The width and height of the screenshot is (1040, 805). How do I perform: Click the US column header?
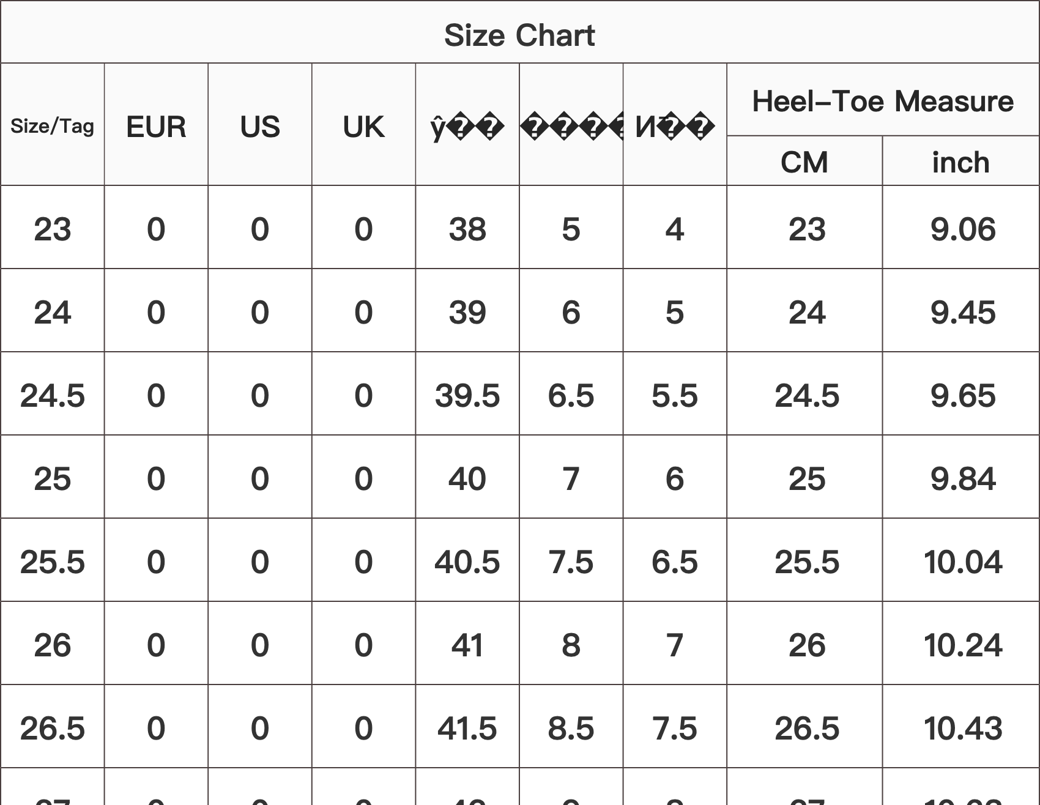point(260,127)
